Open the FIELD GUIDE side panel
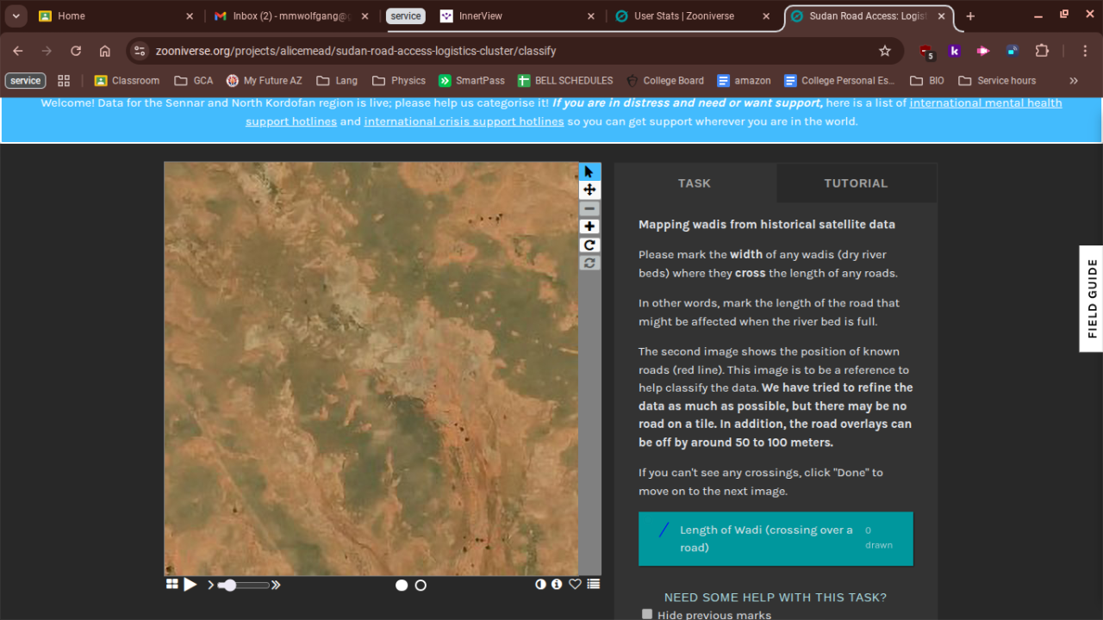The image size is (1103, 620). coord(1091,299)
